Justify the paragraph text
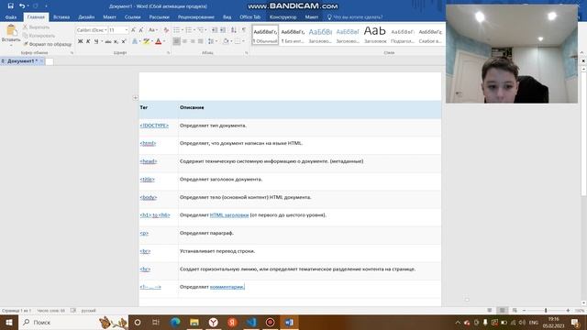Image resolution: width=587 pixels, height=330 pixels. [201, 41]
